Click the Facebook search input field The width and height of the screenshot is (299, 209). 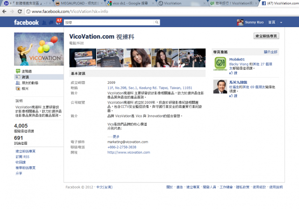[109, 22]
